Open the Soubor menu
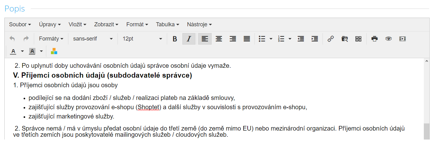This screenshot has width=435, height=142. 20,24
